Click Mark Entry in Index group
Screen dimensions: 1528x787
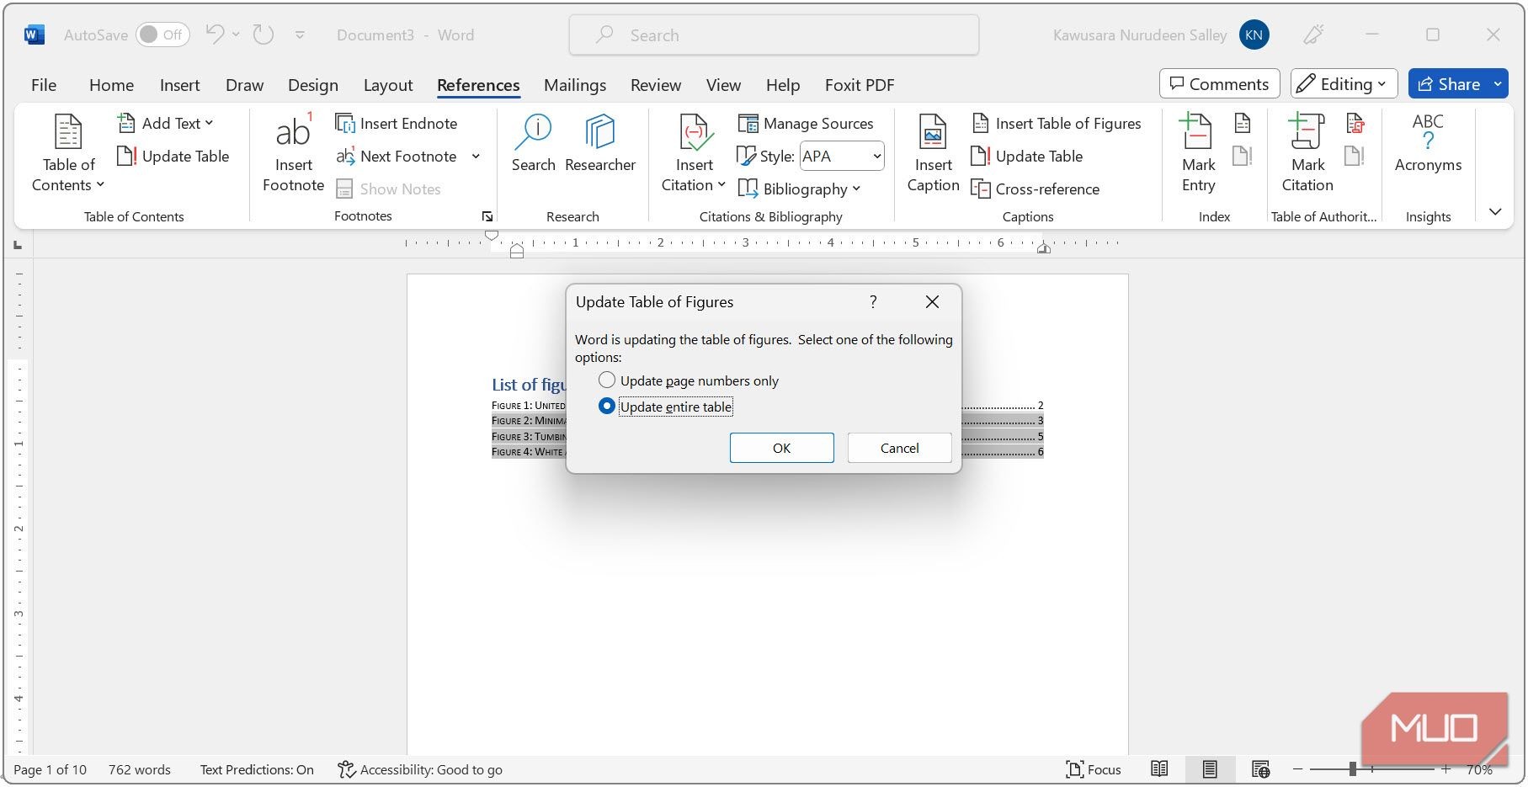click(1198, 153)
